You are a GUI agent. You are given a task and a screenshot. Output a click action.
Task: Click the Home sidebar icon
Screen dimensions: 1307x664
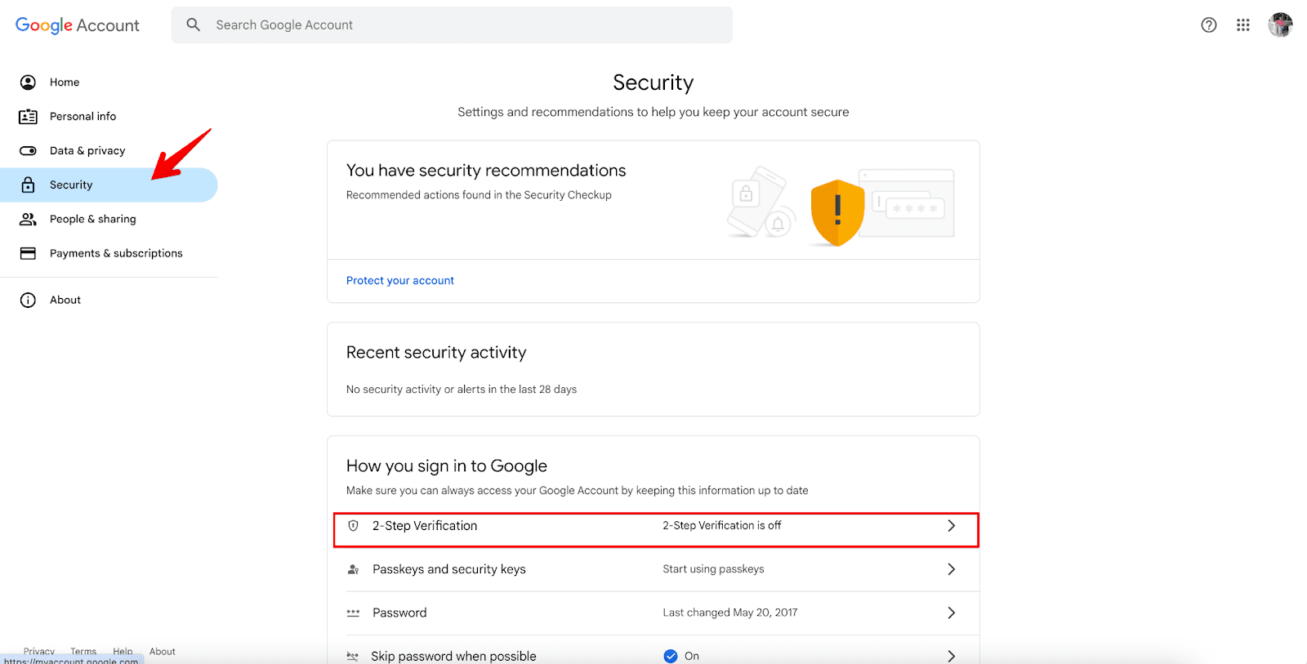point(28,82)
